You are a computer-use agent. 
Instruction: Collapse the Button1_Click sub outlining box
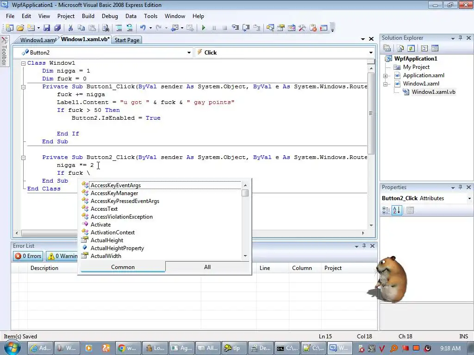pos(23,87)
